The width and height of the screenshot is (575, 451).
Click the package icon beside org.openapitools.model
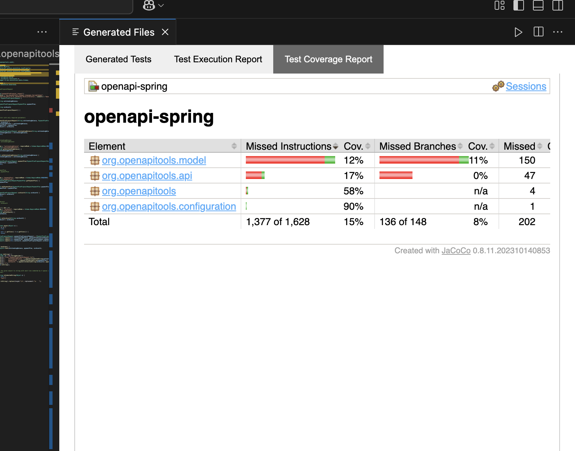click(95, 160)
